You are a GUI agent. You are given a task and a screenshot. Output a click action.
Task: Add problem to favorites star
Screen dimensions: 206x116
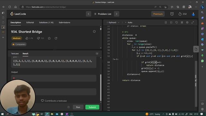49,38
